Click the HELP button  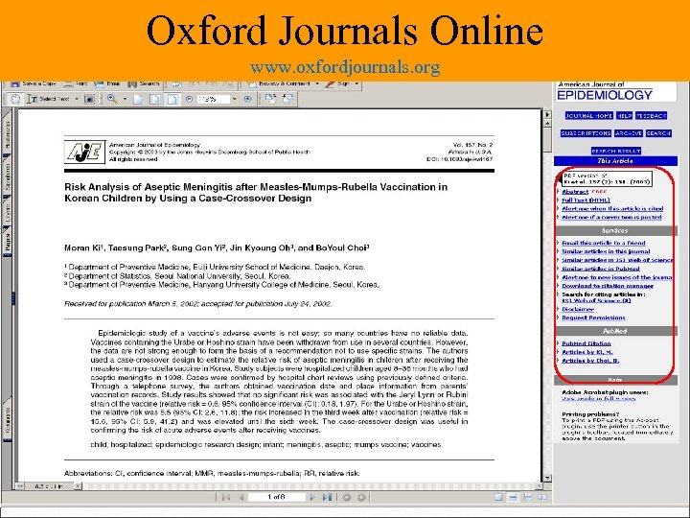(624, 115)
